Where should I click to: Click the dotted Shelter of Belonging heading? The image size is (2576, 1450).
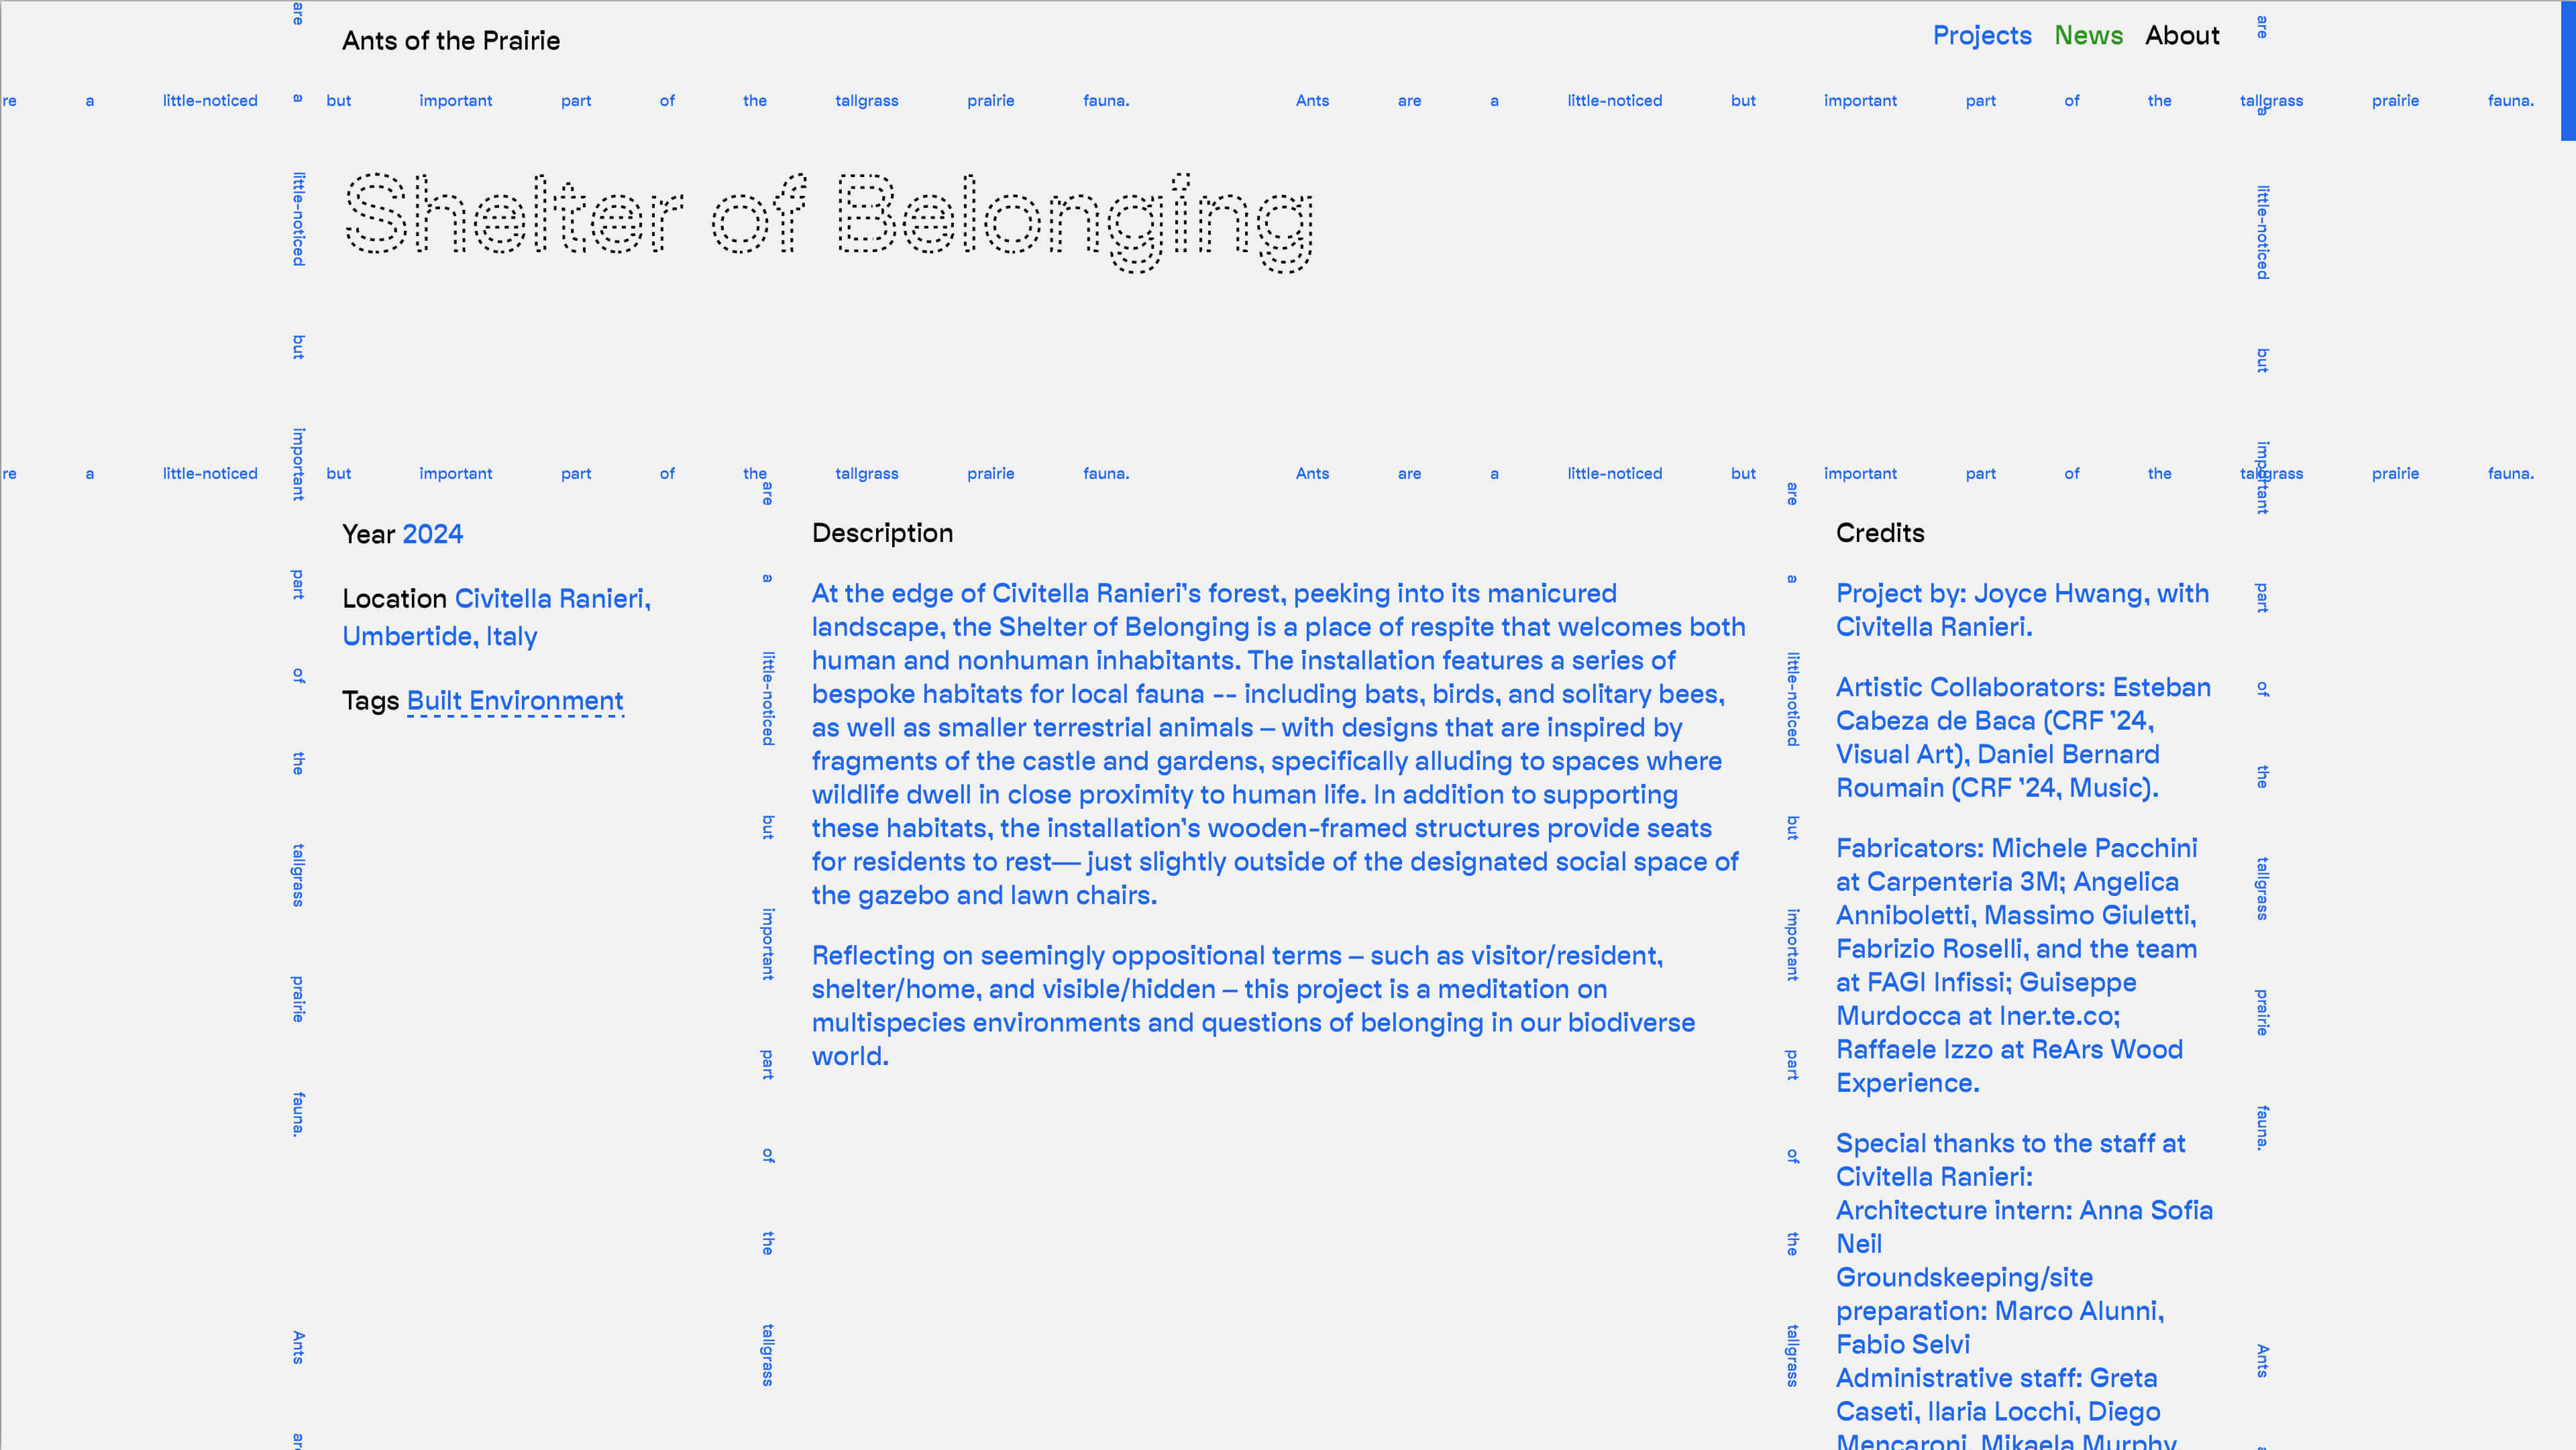point(828,220)
